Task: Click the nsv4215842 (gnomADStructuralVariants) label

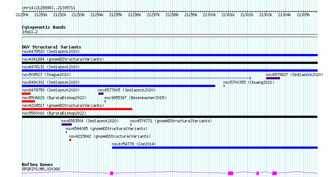Action: [x=110, y=136]
